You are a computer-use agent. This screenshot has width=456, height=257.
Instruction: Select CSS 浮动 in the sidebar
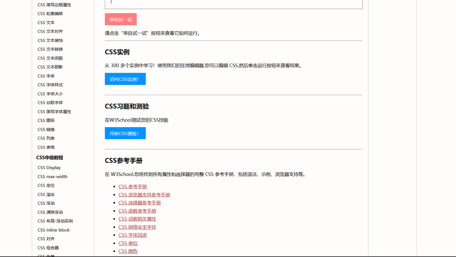coord(46,203)
